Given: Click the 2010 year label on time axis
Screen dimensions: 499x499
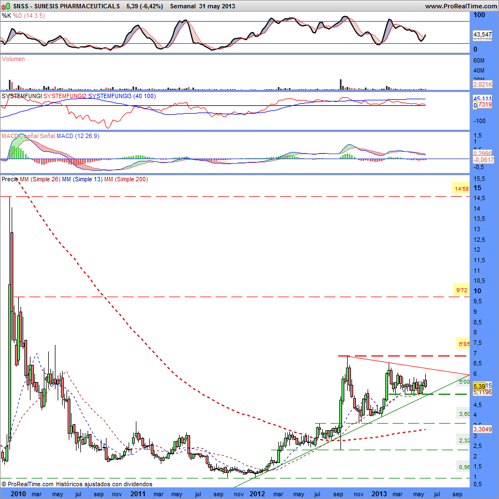Looking at the screenshot, I should (x=18, y=494).
